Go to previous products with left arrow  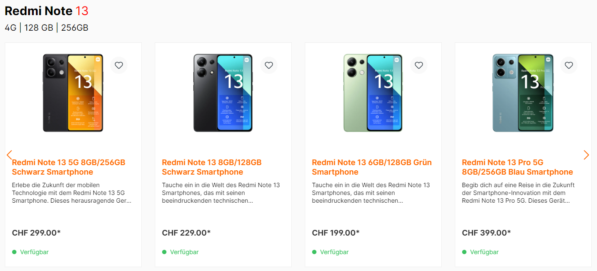[x=10, y=155]
